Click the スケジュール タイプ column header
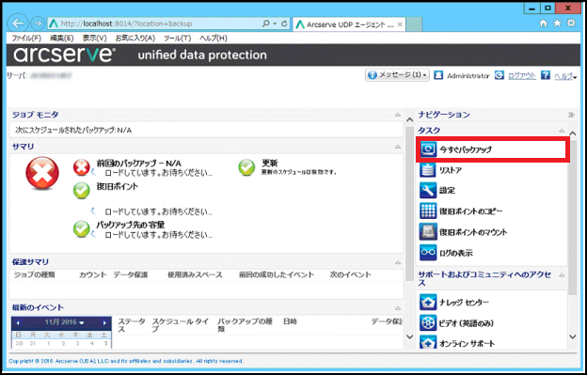Image resolution: width=587 pixels, height=375 pixels. coord(180,325)
